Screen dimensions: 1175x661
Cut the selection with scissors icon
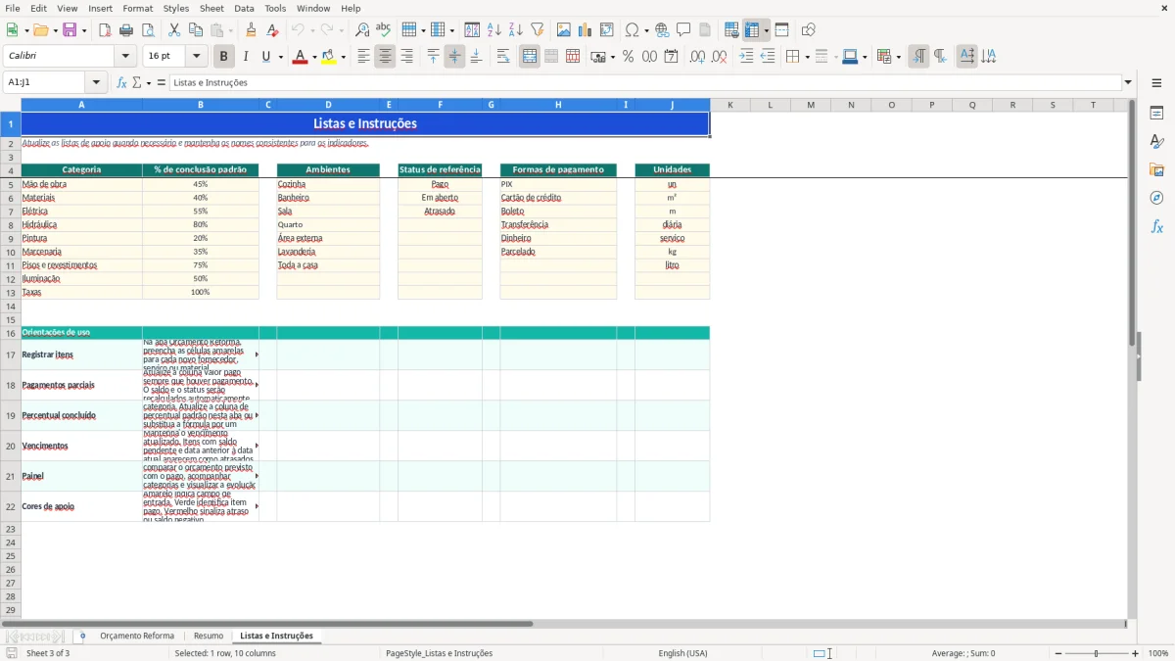[173, 30]
